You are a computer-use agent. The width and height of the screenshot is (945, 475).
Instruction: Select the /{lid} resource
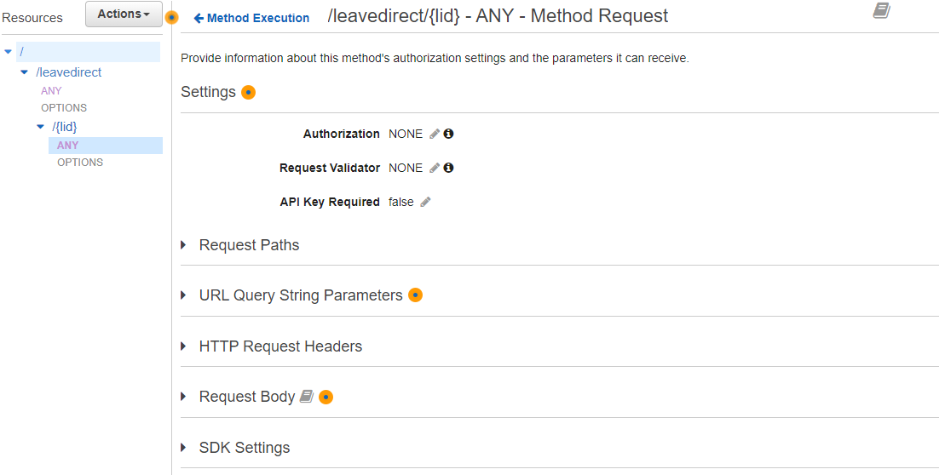65,127
